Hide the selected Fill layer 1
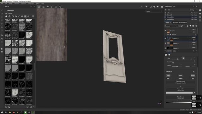This screenshot has height=114, width=202. coord(165,38)
